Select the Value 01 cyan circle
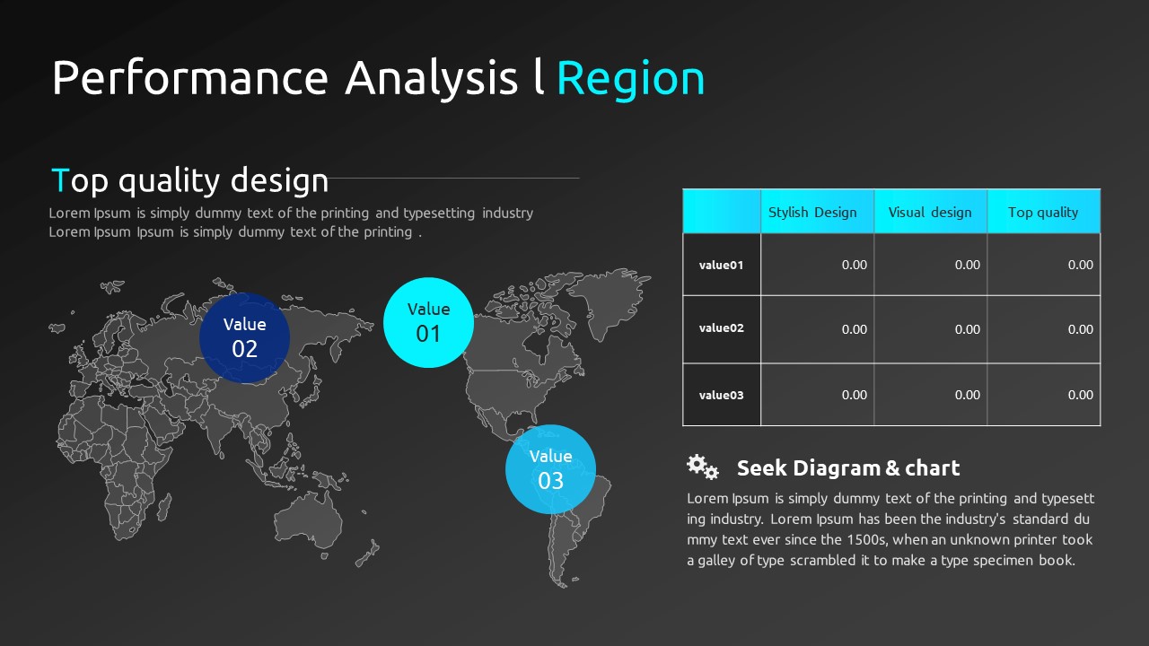Screen dimensions: 1149x646 pos(428,323)
